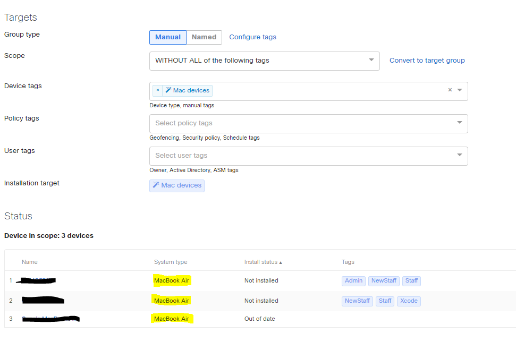
Task: Select the Manual group type
Action: [x=167, y=37]
